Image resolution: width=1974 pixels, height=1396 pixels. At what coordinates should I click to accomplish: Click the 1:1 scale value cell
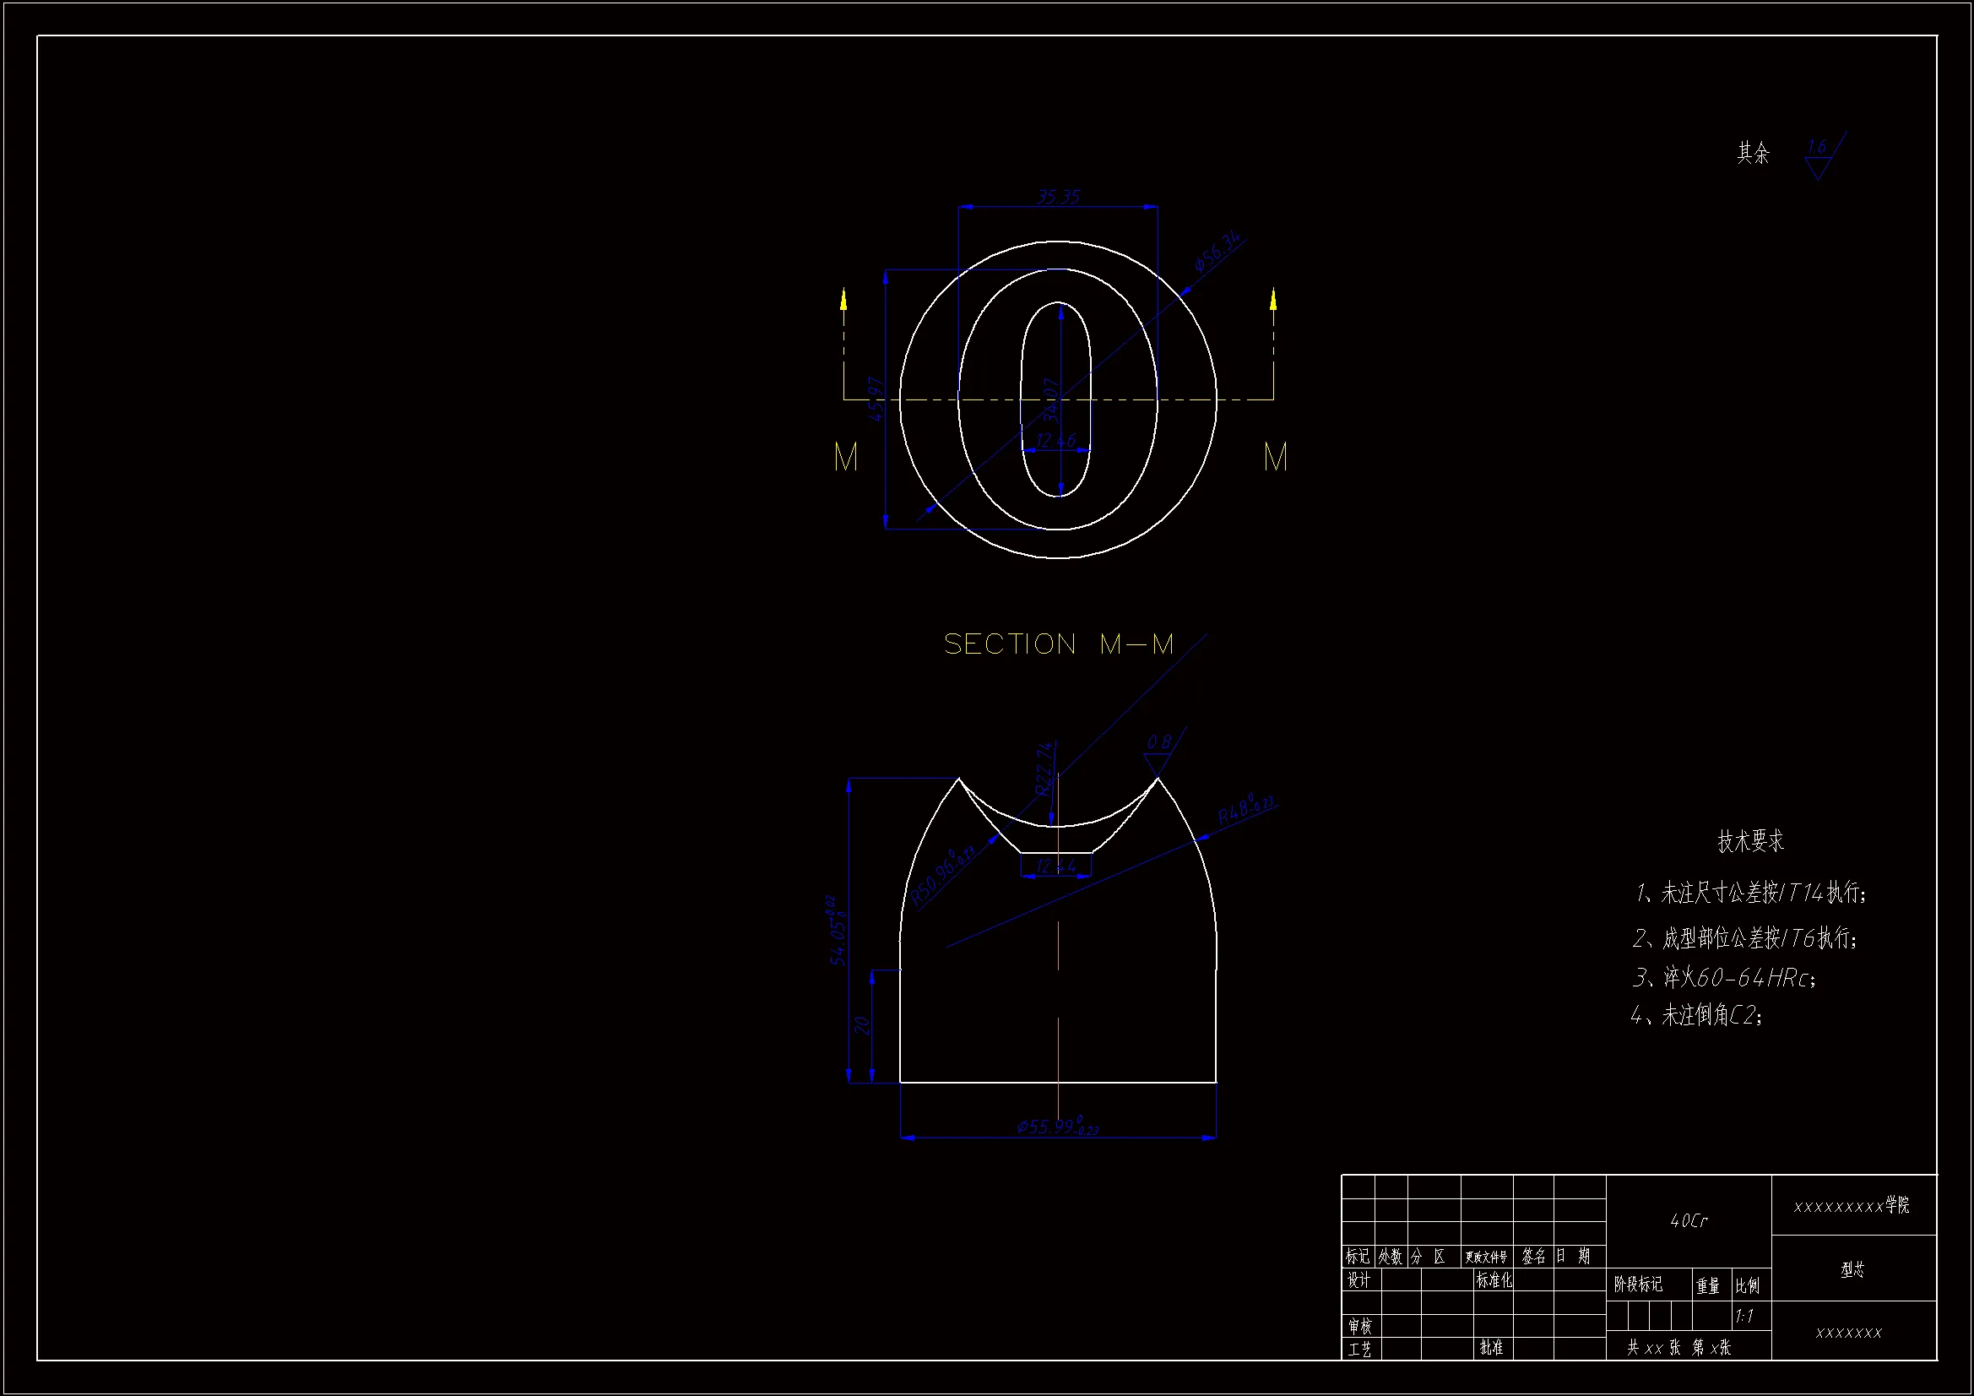(x=1744, y=1316)
